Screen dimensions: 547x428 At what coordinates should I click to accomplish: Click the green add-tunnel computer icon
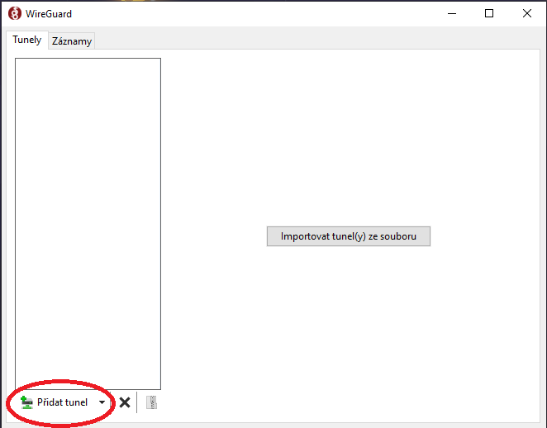(x=26, y=402)
